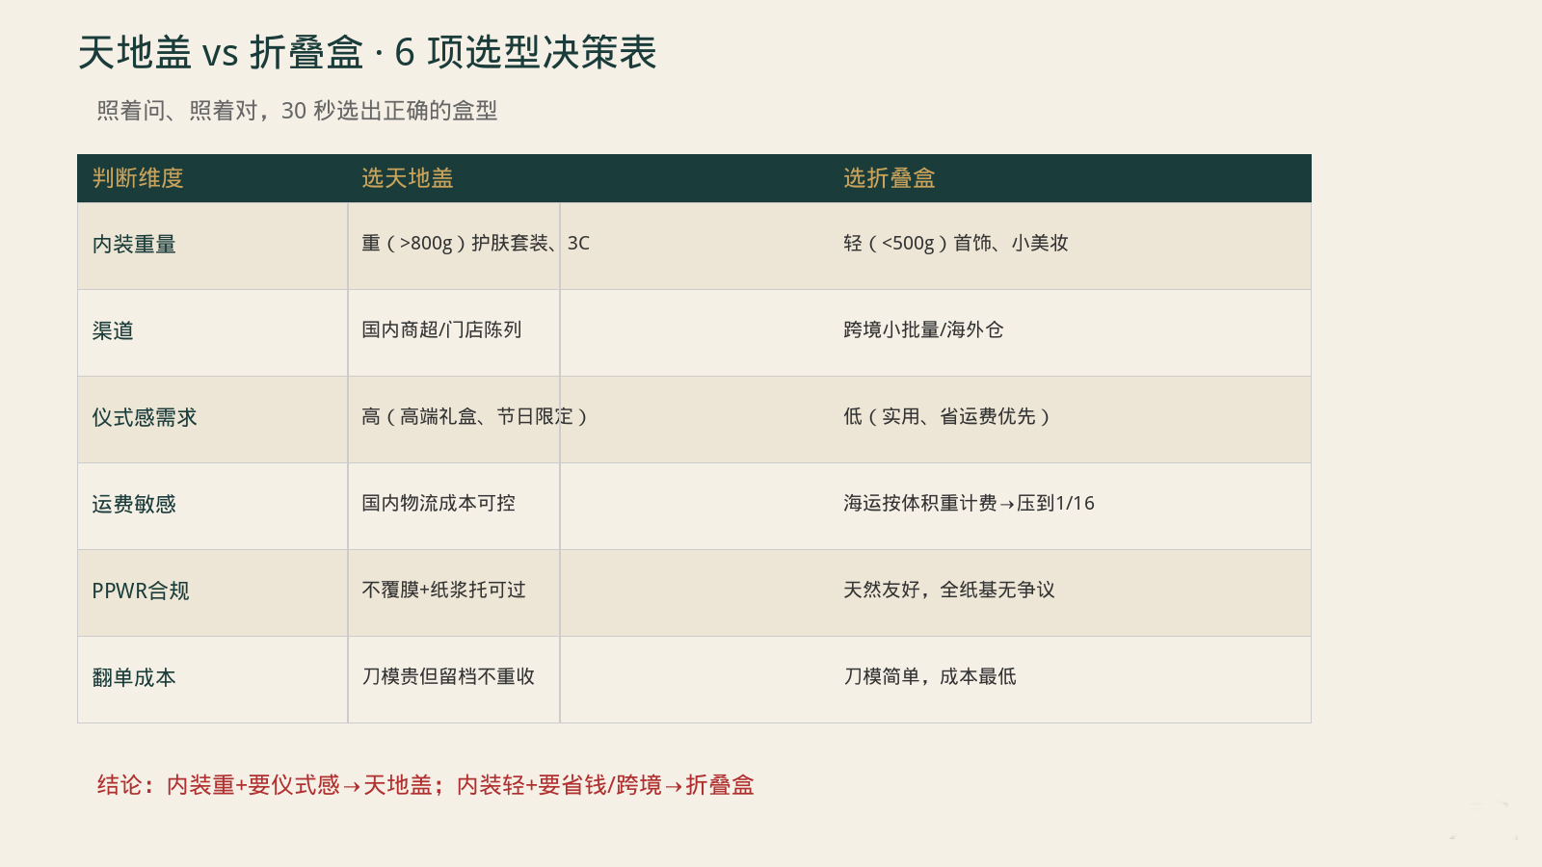
Task: Click the cell 跨境小批量/海外仓
Action: pos(923,330)
